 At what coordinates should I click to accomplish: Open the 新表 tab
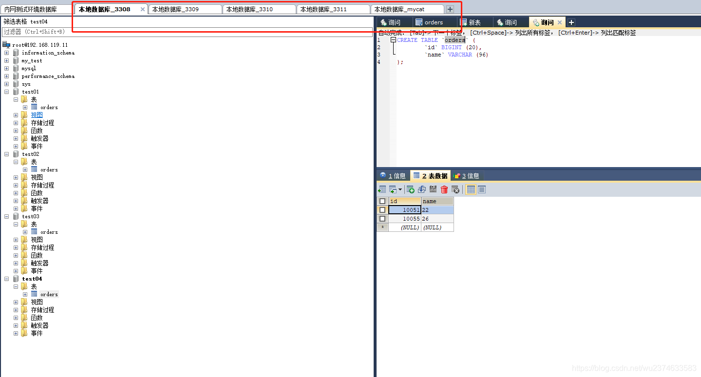(x=474, y=22)
